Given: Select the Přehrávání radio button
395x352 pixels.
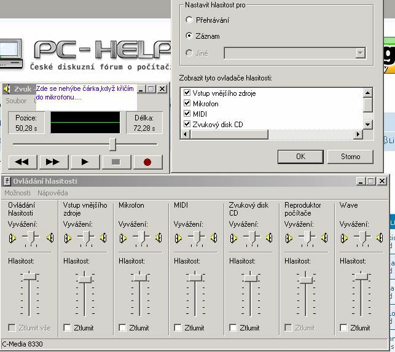Looking at the screenshot, I should point(189,20).
